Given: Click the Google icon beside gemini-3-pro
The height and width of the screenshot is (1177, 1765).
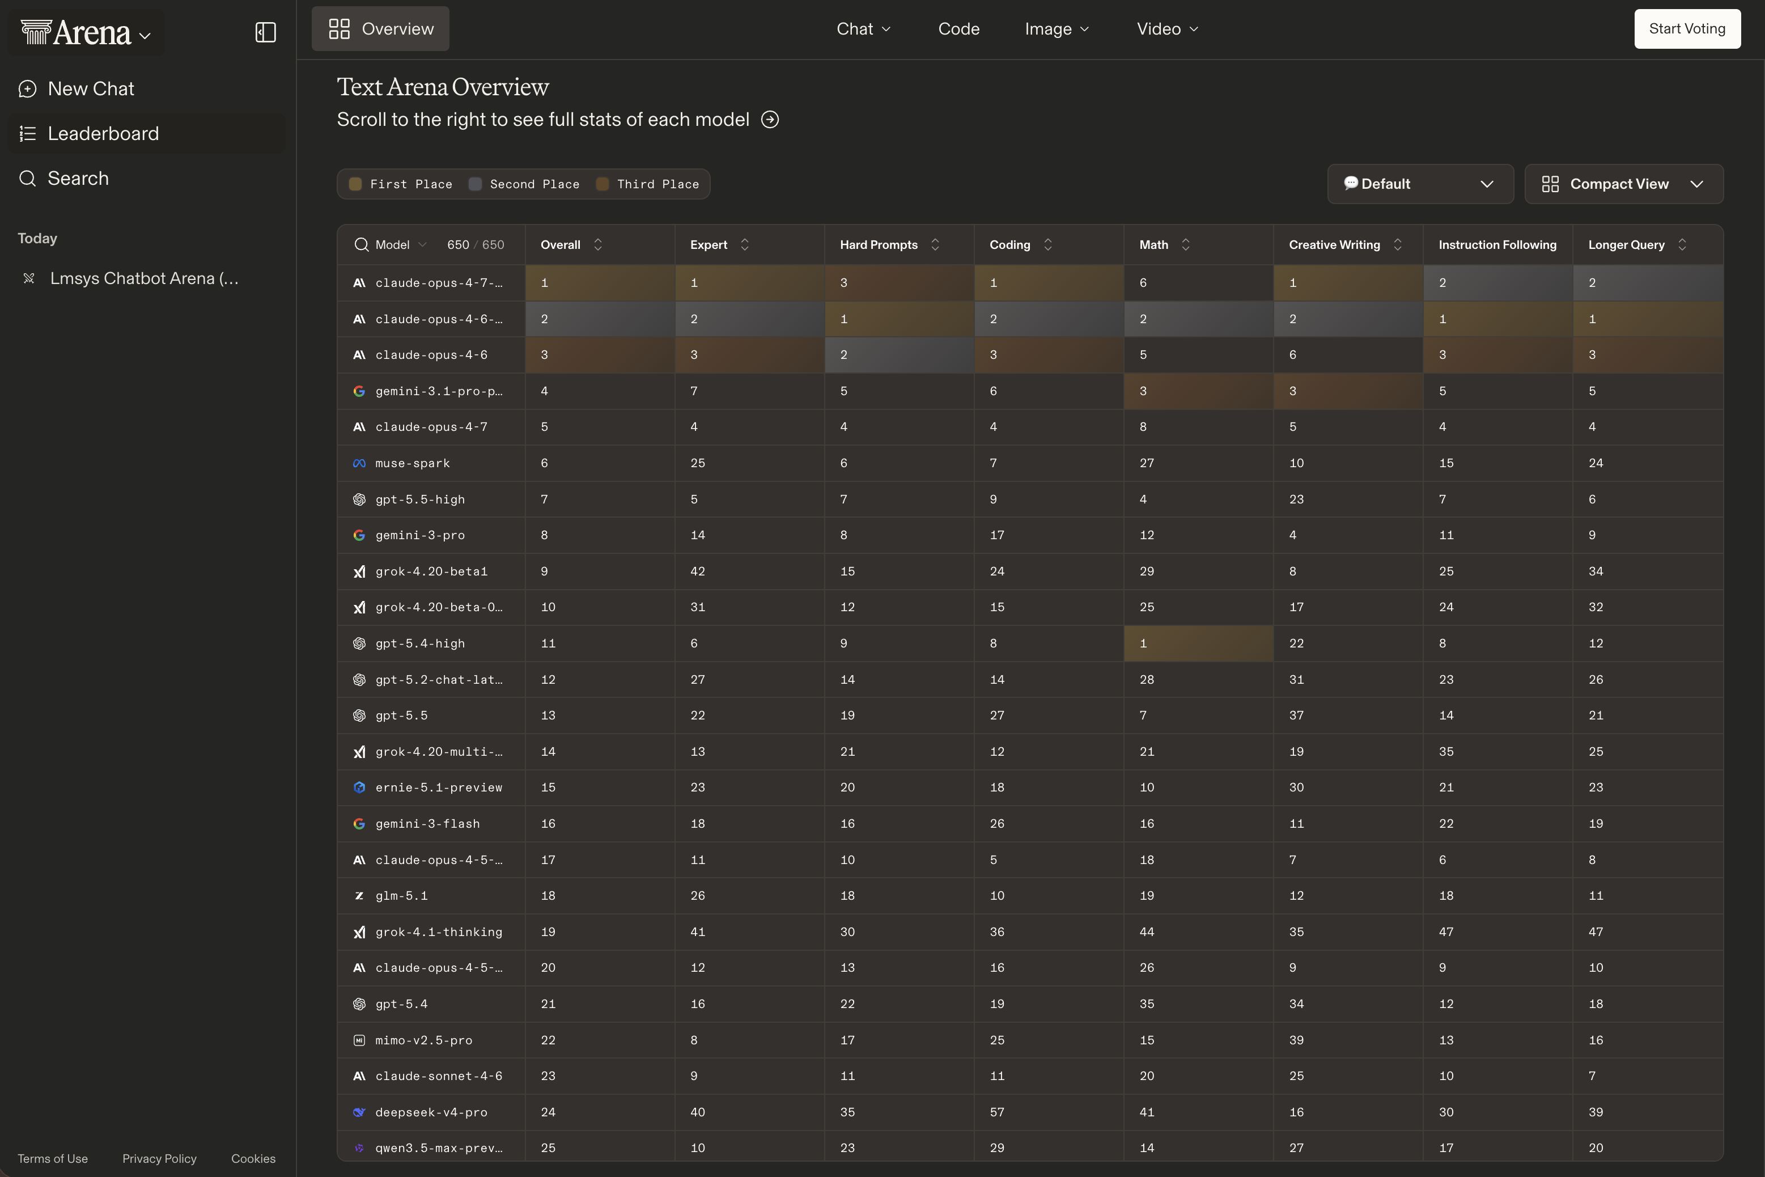Looking at the screenshot, I should pos(359,535).
